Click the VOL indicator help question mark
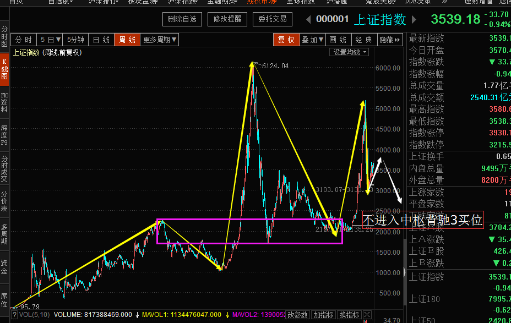 click(x=14, y=315)
